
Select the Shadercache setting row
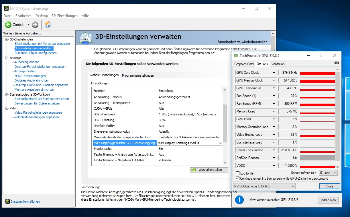pyautogui.click(x=157, y=149)
